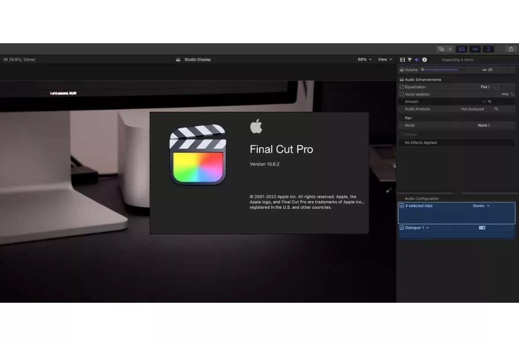Open the Color inspector triangle icon
The image size is (519, 346).
point(410,60)
